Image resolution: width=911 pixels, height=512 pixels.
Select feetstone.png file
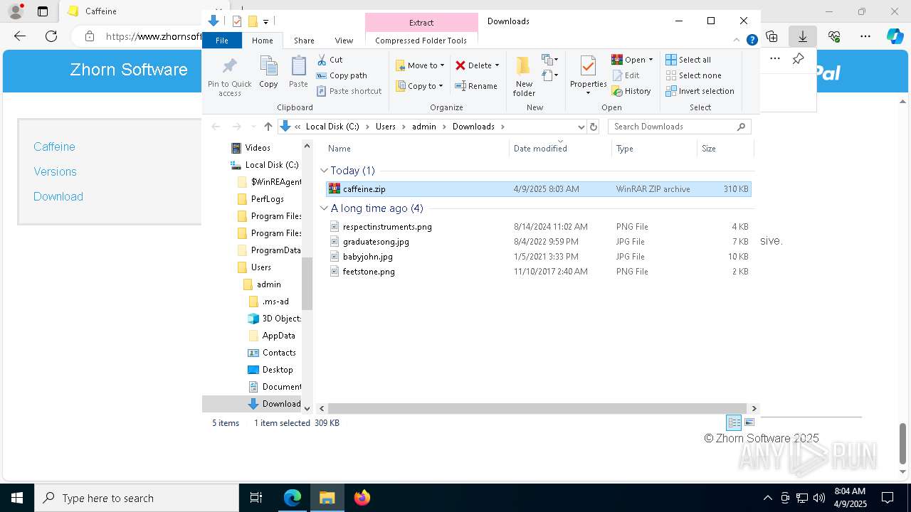[539, 272]
